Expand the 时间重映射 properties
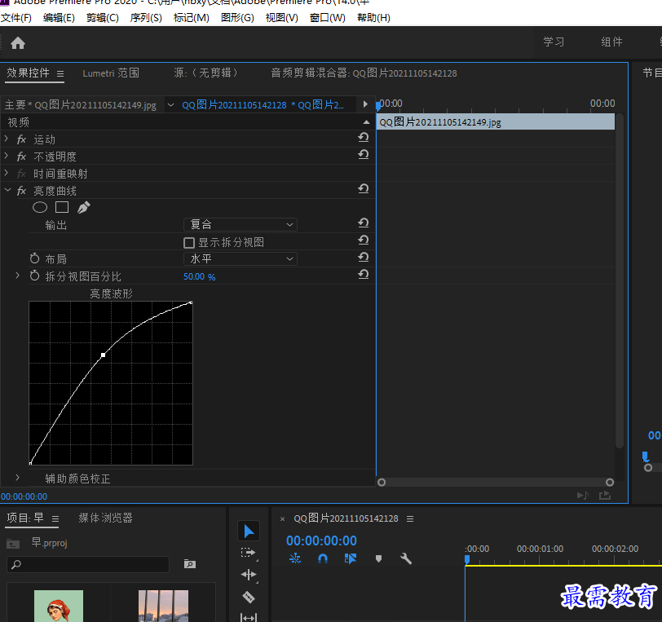 tap(7, 173)
